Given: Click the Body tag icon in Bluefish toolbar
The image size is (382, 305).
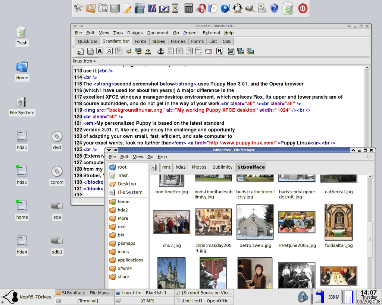Looking at the screenshot, I should (x=90, y=51).
